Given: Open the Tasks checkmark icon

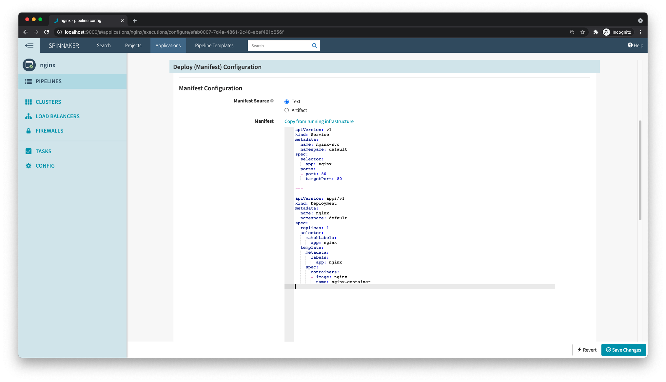Looking at the screenshot, I should [x=29, y=151].
